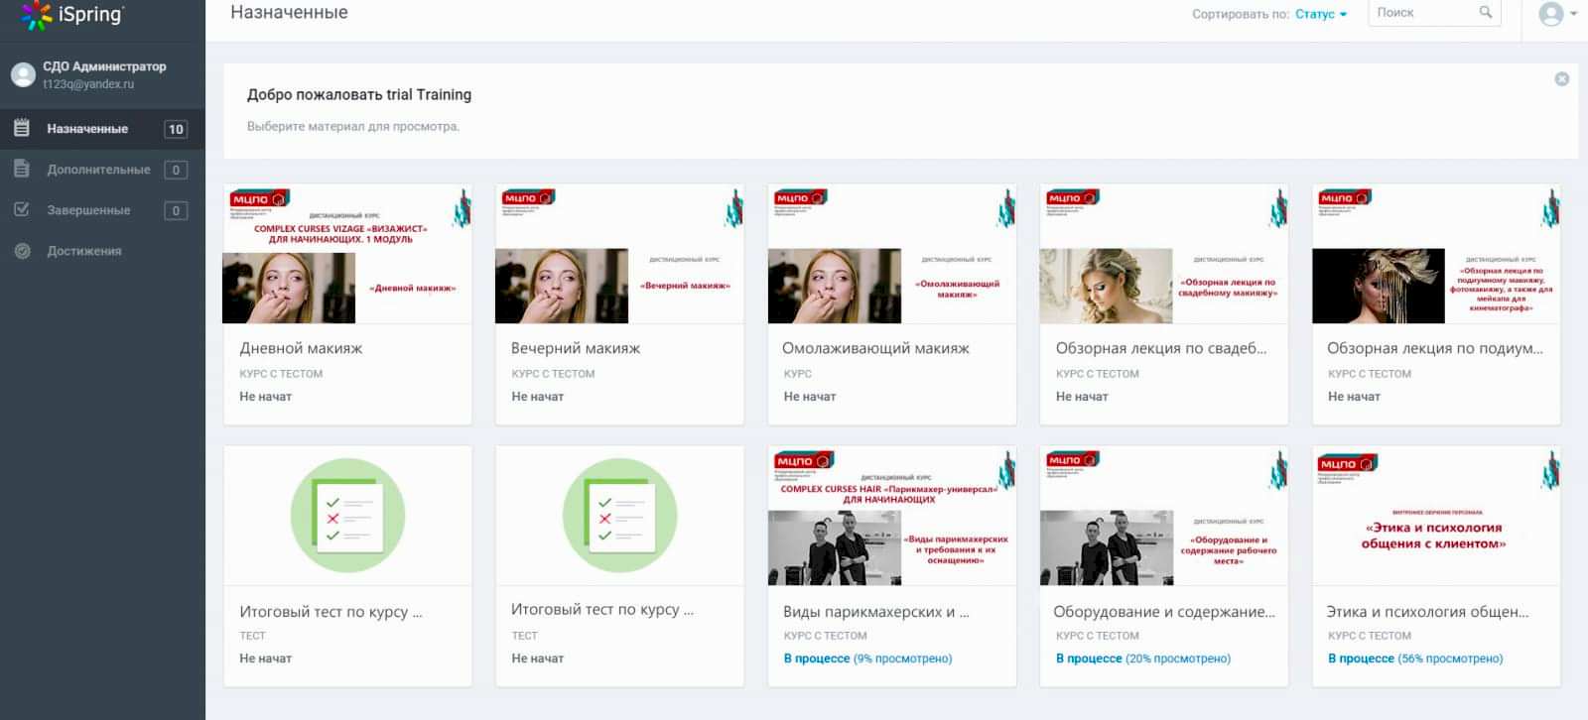Image resolution: width=1588 pixels, height=720 pixels.
Task: Open the Дневной макияж course thumbnail
Action: coord(346,255)
